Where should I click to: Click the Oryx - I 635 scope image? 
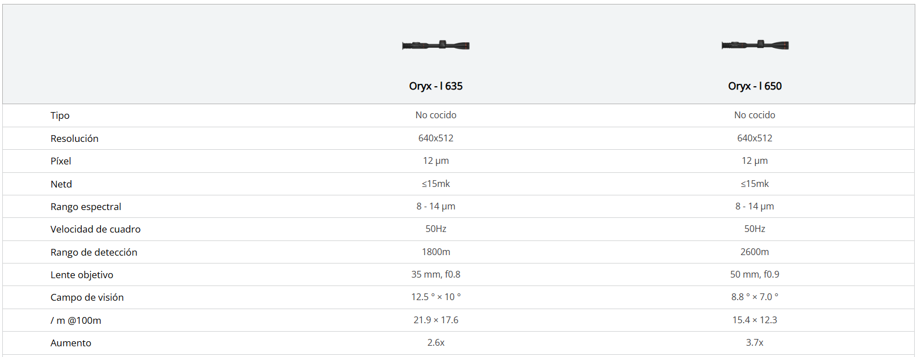coord(436,45)
